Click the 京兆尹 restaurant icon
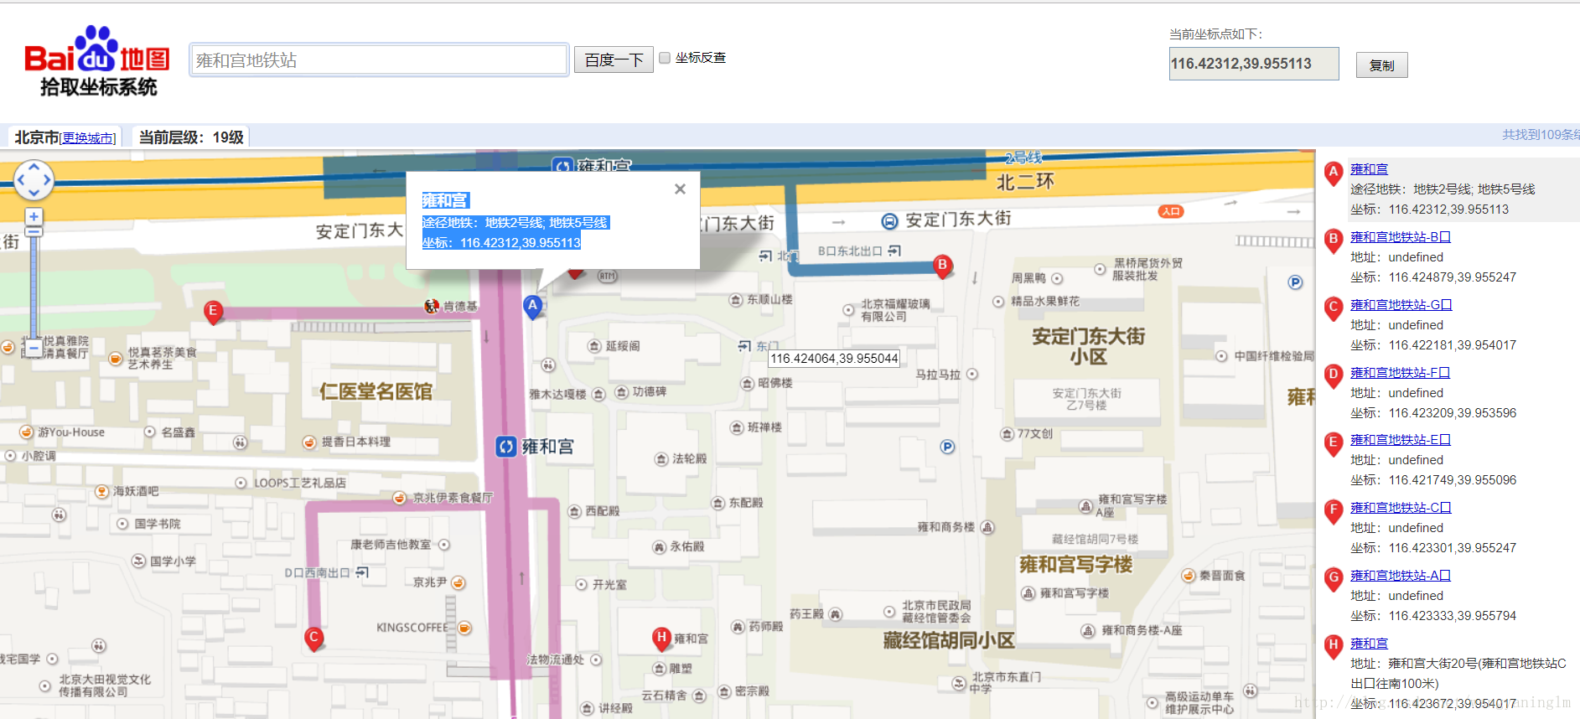 (458, 582)
